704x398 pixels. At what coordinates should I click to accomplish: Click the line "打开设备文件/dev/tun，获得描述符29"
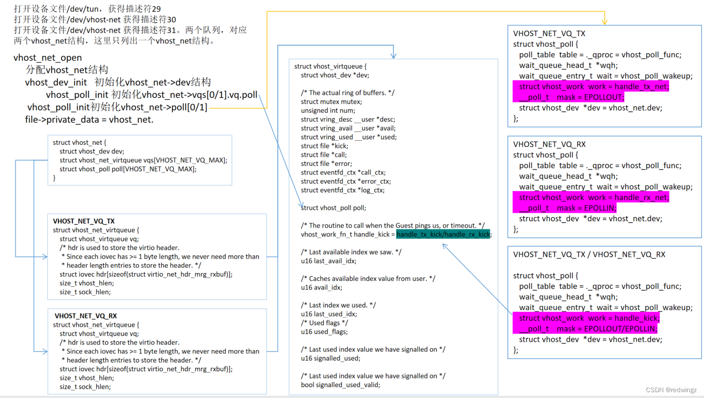point(87,9)
